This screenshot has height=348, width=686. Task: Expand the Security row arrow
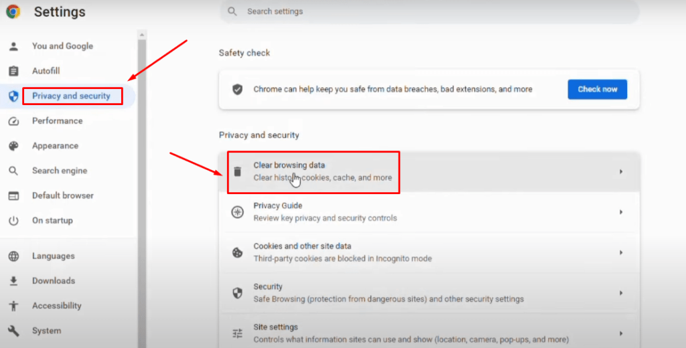click(x=621, y=293)
